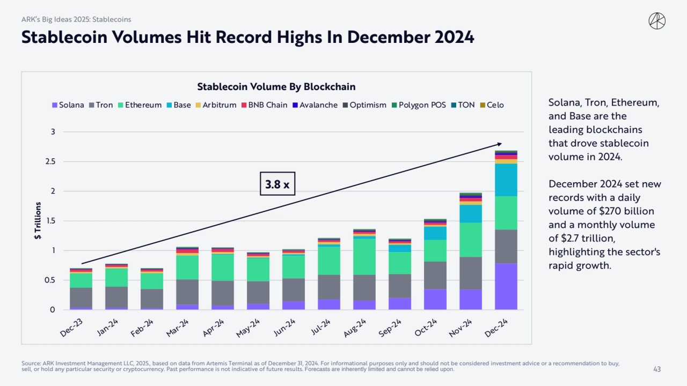Image resolution: width=687 pixels, height=386 pixels.
Task: Click chart title 'Stablecoin Volume By Blockchain'
Action: click(x=276, y=86)
